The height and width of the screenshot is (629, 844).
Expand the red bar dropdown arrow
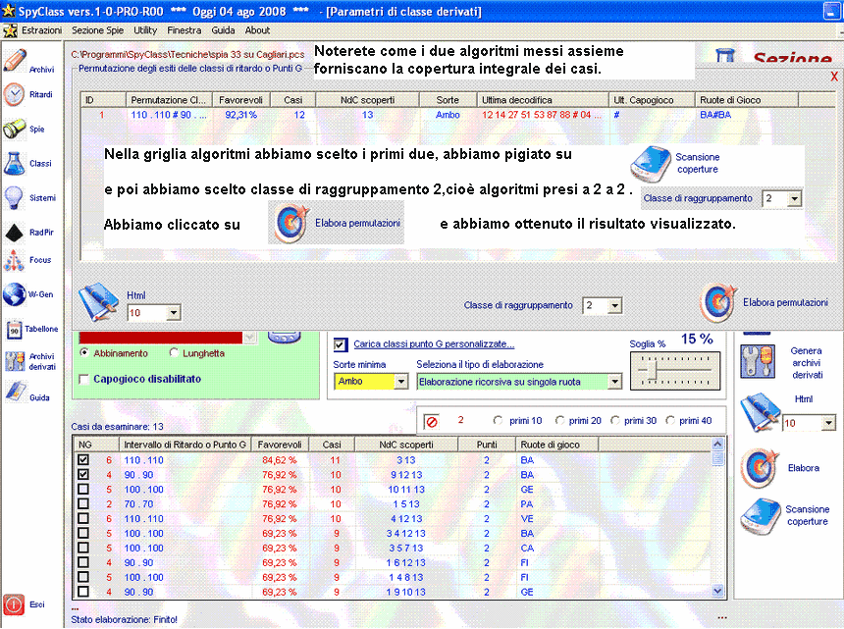click(x=249, y=338)
